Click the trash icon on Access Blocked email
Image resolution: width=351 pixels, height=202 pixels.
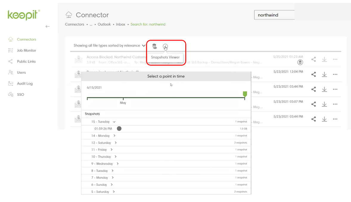coord(300,62)
